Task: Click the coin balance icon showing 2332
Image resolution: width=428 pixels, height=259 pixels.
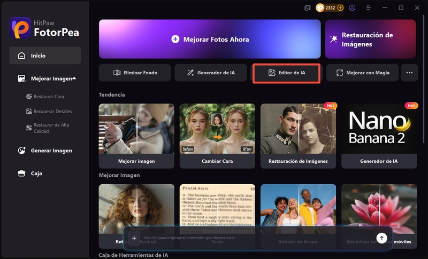Action: (x=320, y=8)
